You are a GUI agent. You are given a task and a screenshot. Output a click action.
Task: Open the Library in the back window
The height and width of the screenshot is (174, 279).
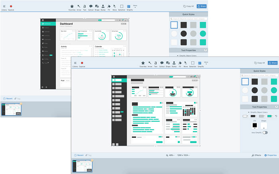point(4,7)
